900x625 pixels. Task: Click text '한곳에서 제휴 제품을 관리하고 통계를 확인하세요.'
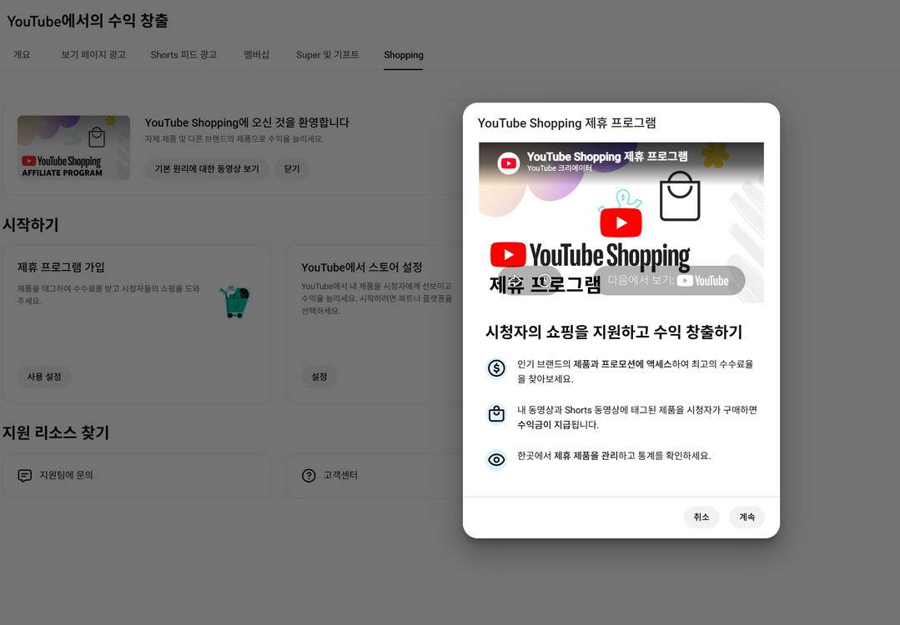point(614,456)
